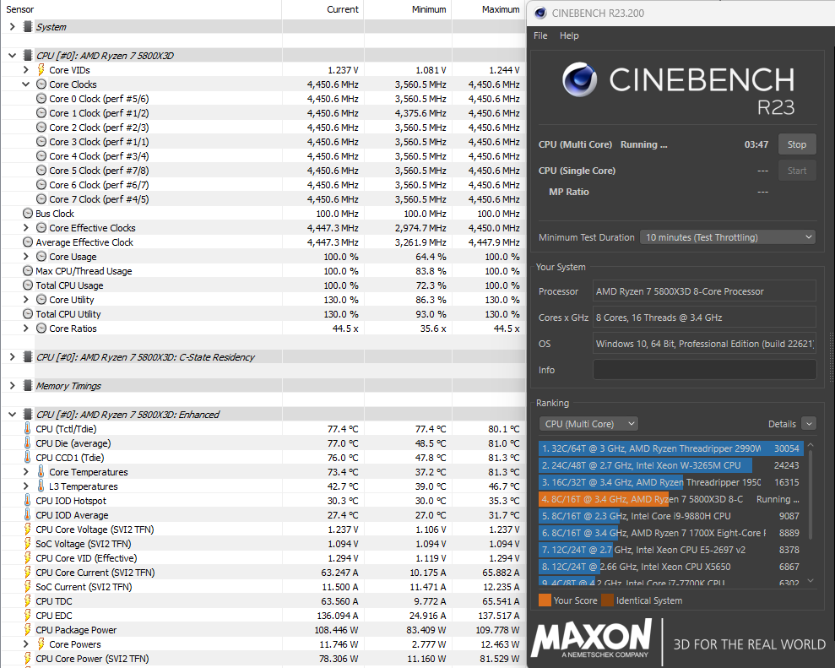Click the chip icon for the System group
The image size is (835, 668).
point(28,27)
